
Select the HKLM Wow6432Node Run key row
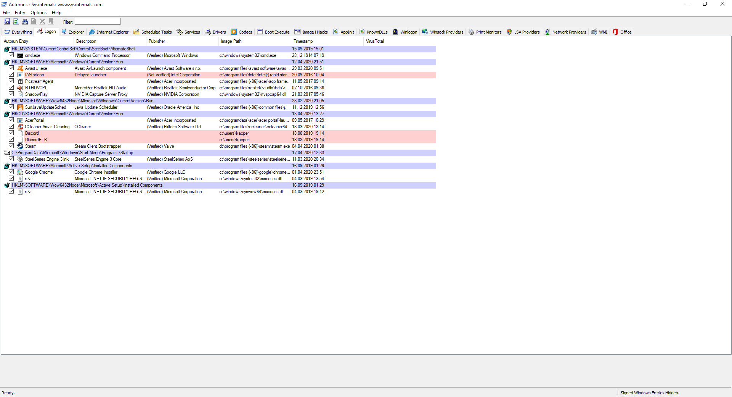(x=219, y=101)
